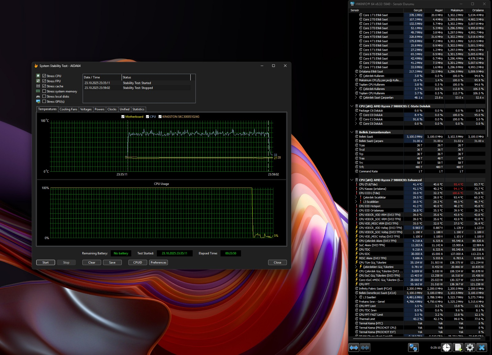Screen dimensions: 492x355
Task: Click the thermometer icon beside CPU IOD Hotspot
Action: (357, 206)
